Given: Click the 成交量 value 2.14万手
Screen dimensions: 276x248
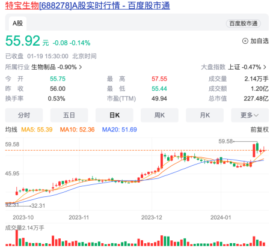Looking at the screenshot, I should 256,79.
